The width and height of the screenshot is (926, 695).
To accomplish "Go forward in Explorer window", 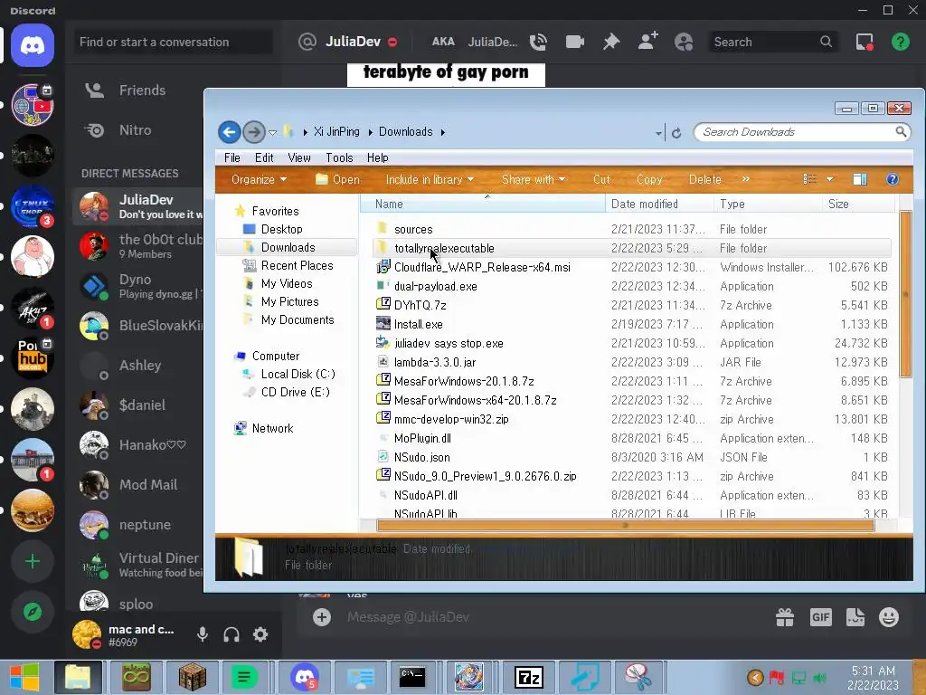I will click(254, 132).
